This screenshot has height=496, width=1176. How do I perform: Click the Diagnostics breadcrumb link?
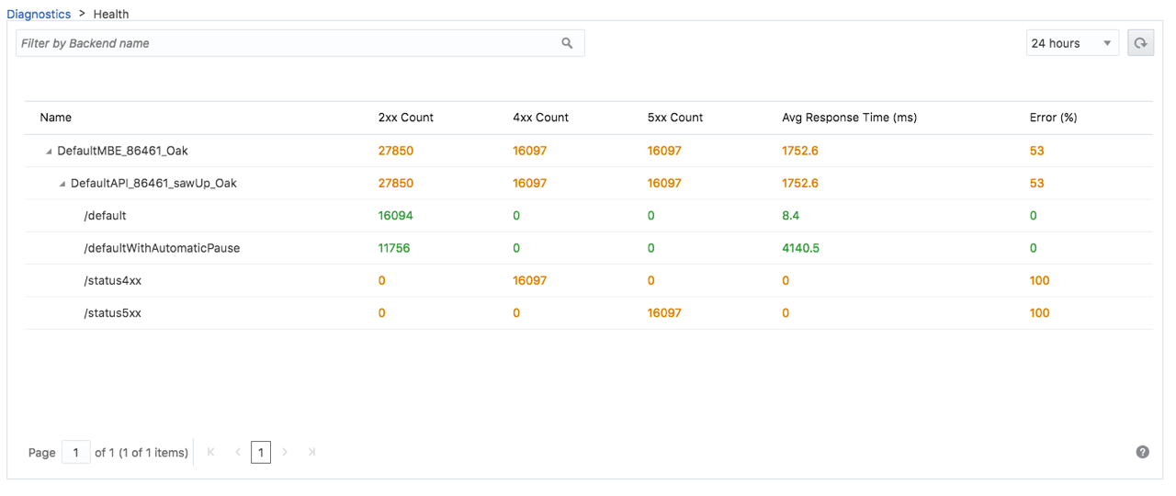(39, 14)
